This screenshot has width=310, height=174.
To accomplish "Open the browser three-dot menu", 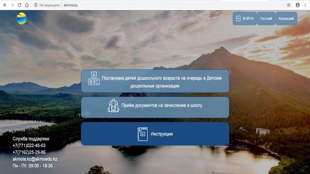I will coord(305,5).
